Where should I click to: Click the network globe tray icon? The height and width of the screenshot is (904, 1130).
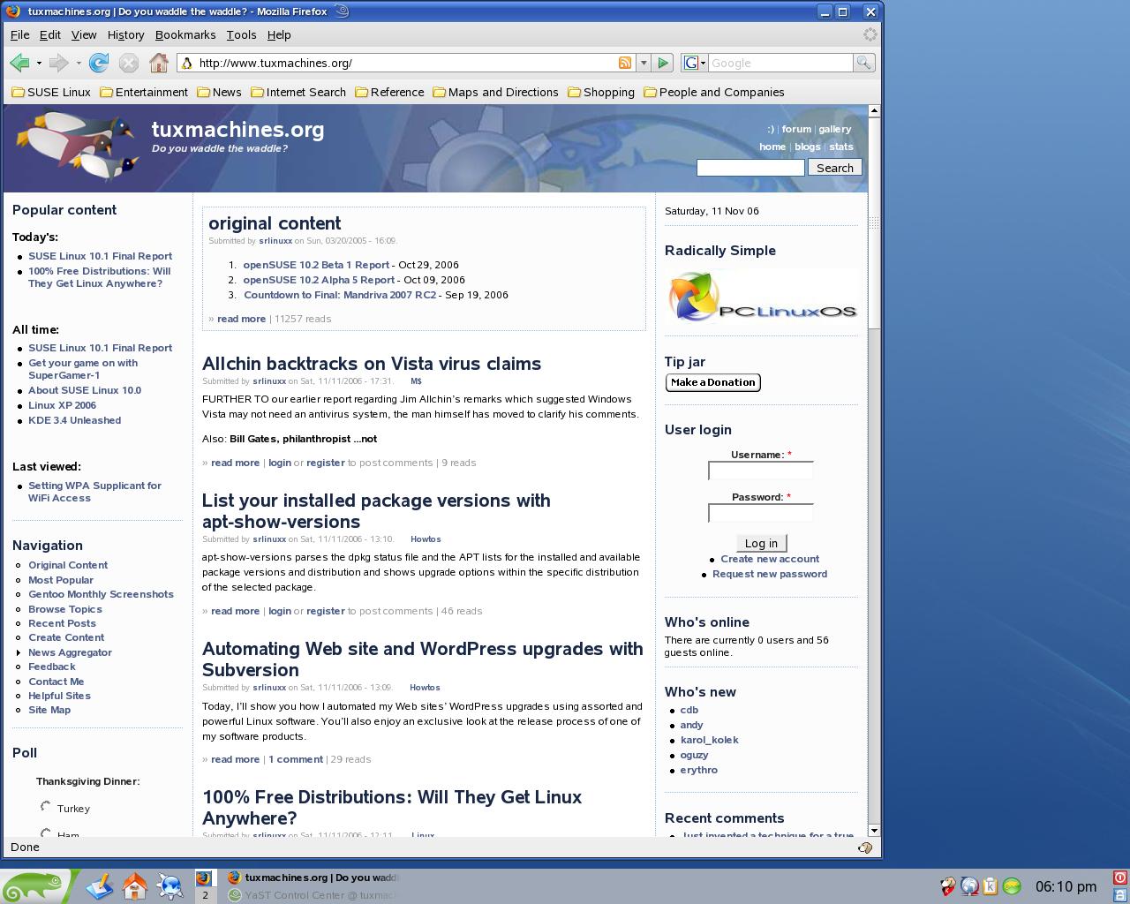coord(969,886)
